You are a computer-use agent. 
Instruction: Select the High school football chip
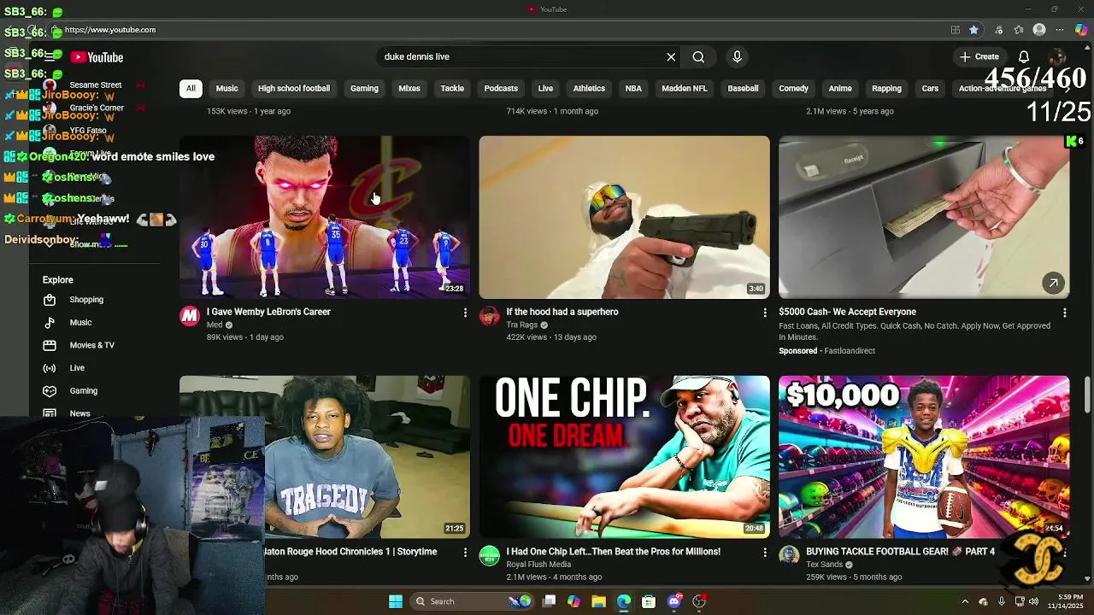point(294,89)
